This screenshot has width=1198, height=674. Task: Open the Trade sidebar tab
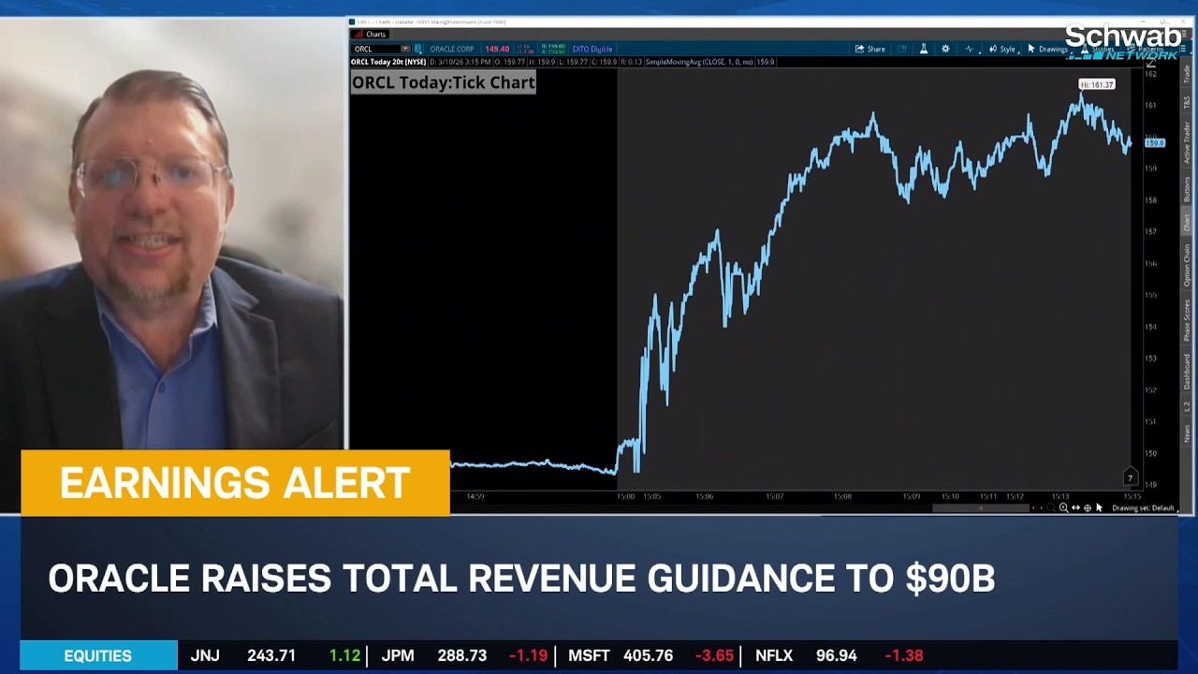point(1187,75)
